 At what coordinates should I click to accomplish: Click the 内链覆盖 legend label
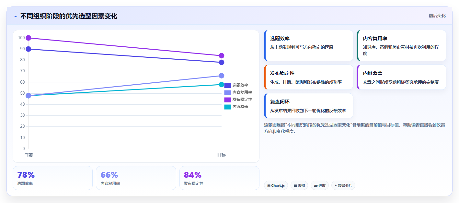tap(240, 107)
